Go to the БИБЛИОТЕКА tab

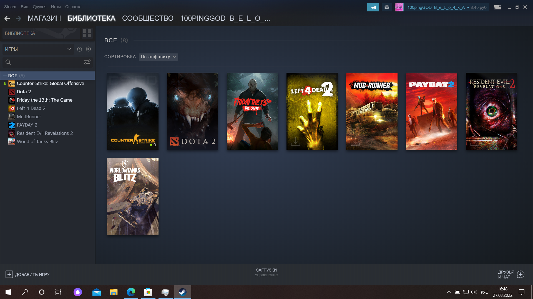click(x=91, y=18)
